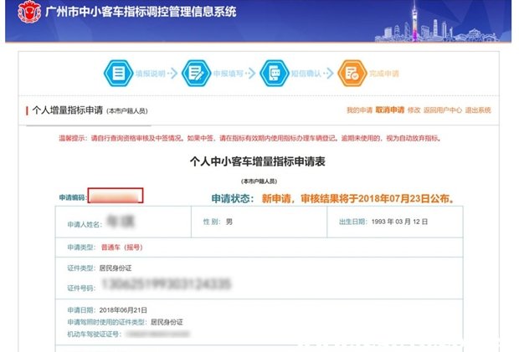
Task: Click the 填报说明 step hexagon icon
Action: [120, 74]
